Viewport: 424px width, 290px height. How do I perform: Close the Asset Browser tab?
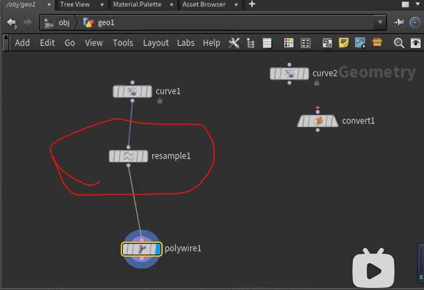[236, 5]
